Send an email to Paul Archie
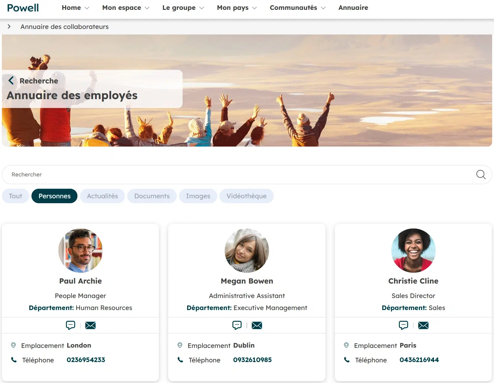Screen dimensions: 494x383 (90, 325)
